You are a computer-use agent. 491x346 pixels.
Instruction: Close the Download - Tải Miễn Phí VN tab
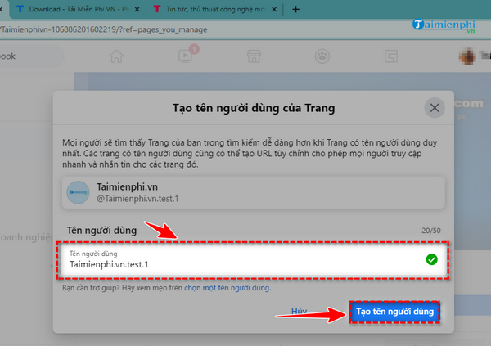tap(137, 9)
